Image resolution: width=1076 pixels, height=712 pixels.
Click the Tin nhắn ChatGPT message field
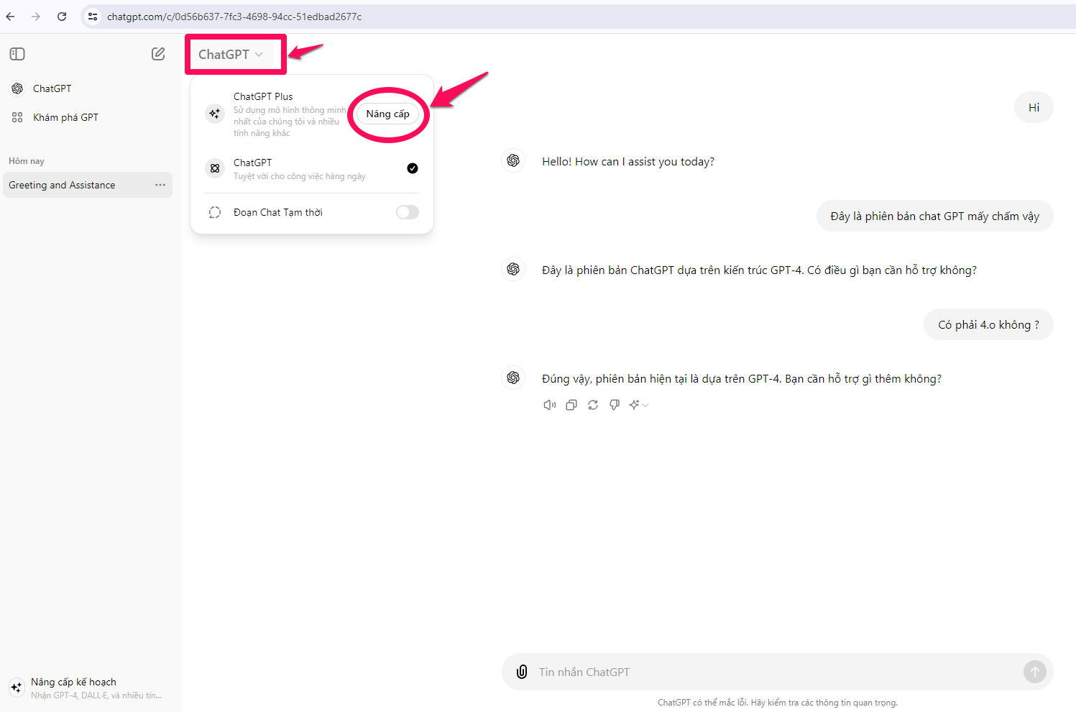[776, 672]
